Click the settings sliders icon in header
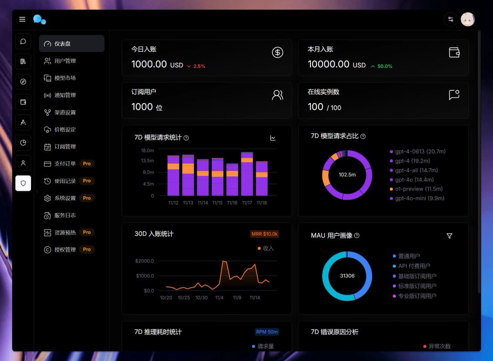This screenshot has width=493, height=361. pyautogui.click(x=451, y=19)
